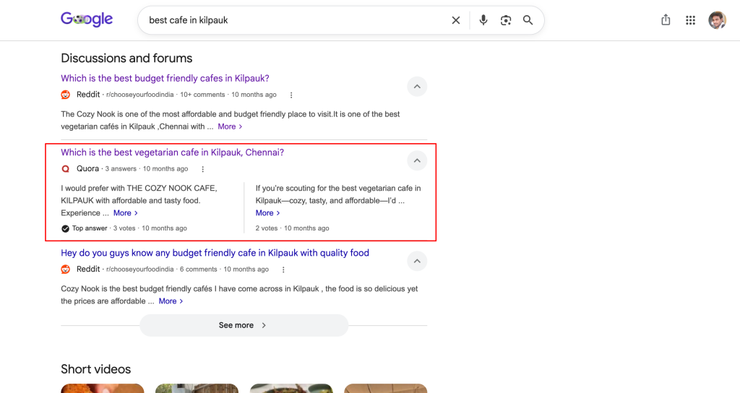Open the third short video thumbnail
740x393 pixels.
(x=291, y=388)
